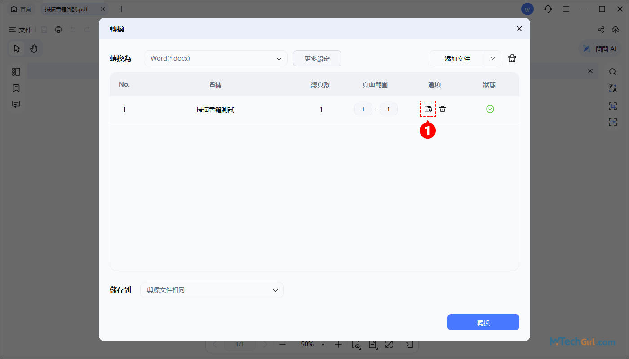Open the translate icon in right sidebar
This screenshot has width=629, height=359.
click(613, 88)
